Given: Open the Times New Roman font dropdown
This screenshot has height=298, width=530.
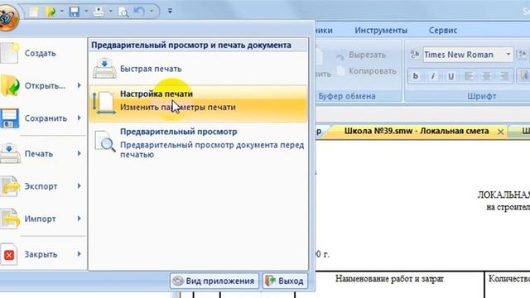Looking at the screenshot, I should (x=508, y=55).
